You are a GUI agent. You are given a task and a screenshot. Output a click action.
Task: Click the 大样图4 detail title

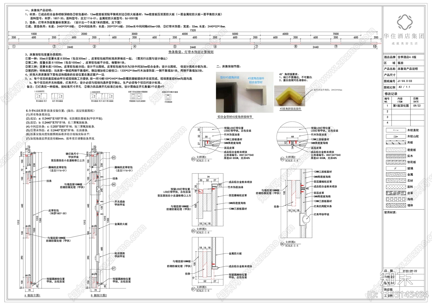(290, 242)
